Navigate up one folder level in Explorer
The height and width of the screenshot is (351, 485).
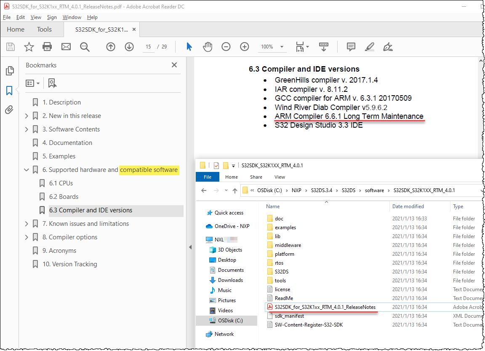click(x=235, y=190)
